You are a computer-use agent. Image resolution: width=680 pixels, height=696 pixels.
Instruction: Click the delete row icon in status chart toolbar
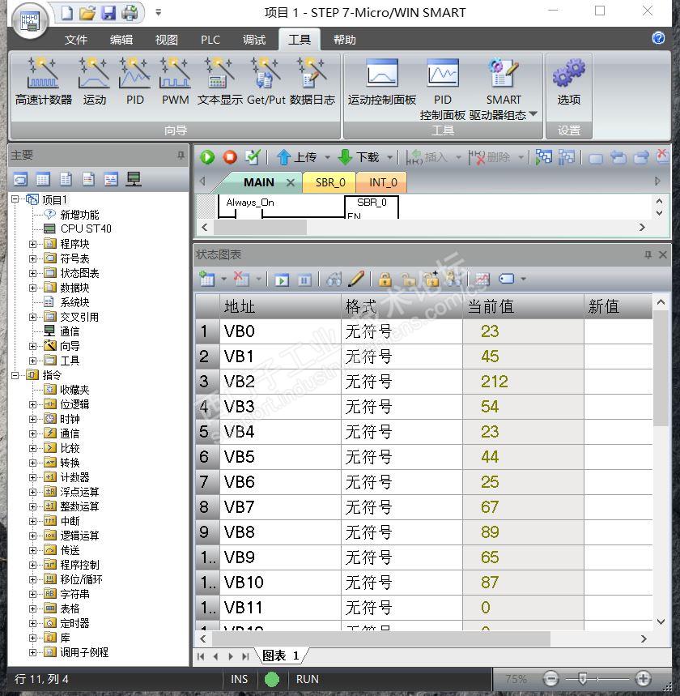pos(241,279)
